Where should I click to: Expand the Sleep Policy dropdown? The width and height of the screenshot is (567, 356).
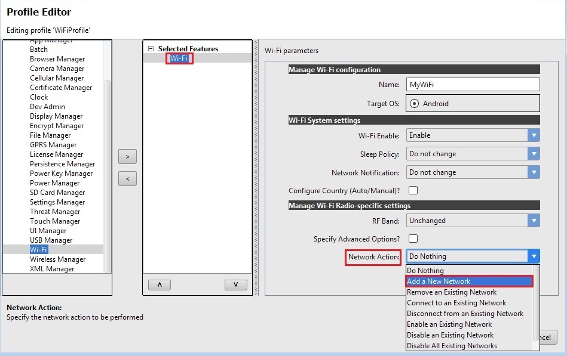[533, 154]
